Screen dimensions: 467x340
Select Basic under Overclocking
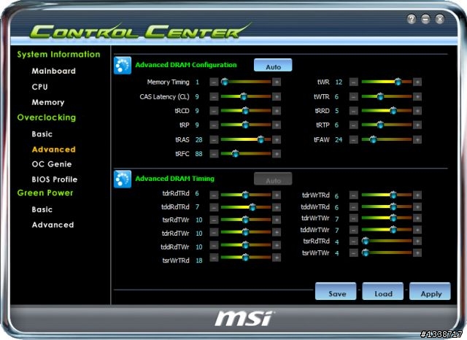[x=42, y=134]
